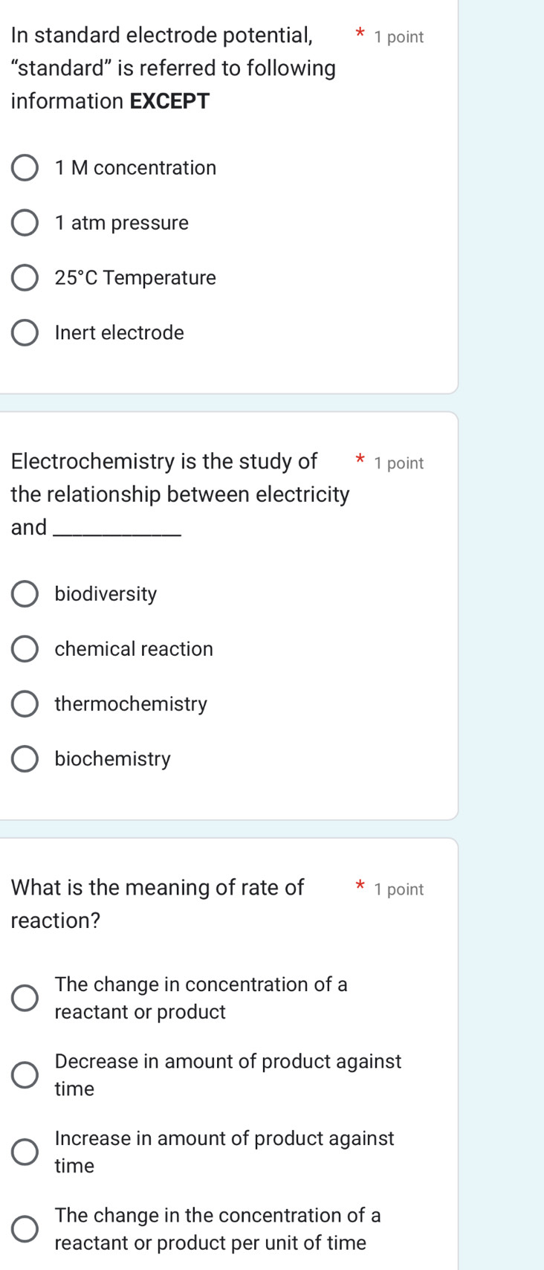Screen dimensions: 544x1270
Task: Choose the "biodiversity" option
Action: pyautogui.click(x=25, y=594)
